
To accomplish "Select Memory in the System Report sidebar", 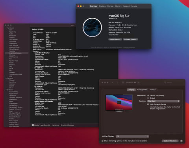I will click(x=12, y=55).
